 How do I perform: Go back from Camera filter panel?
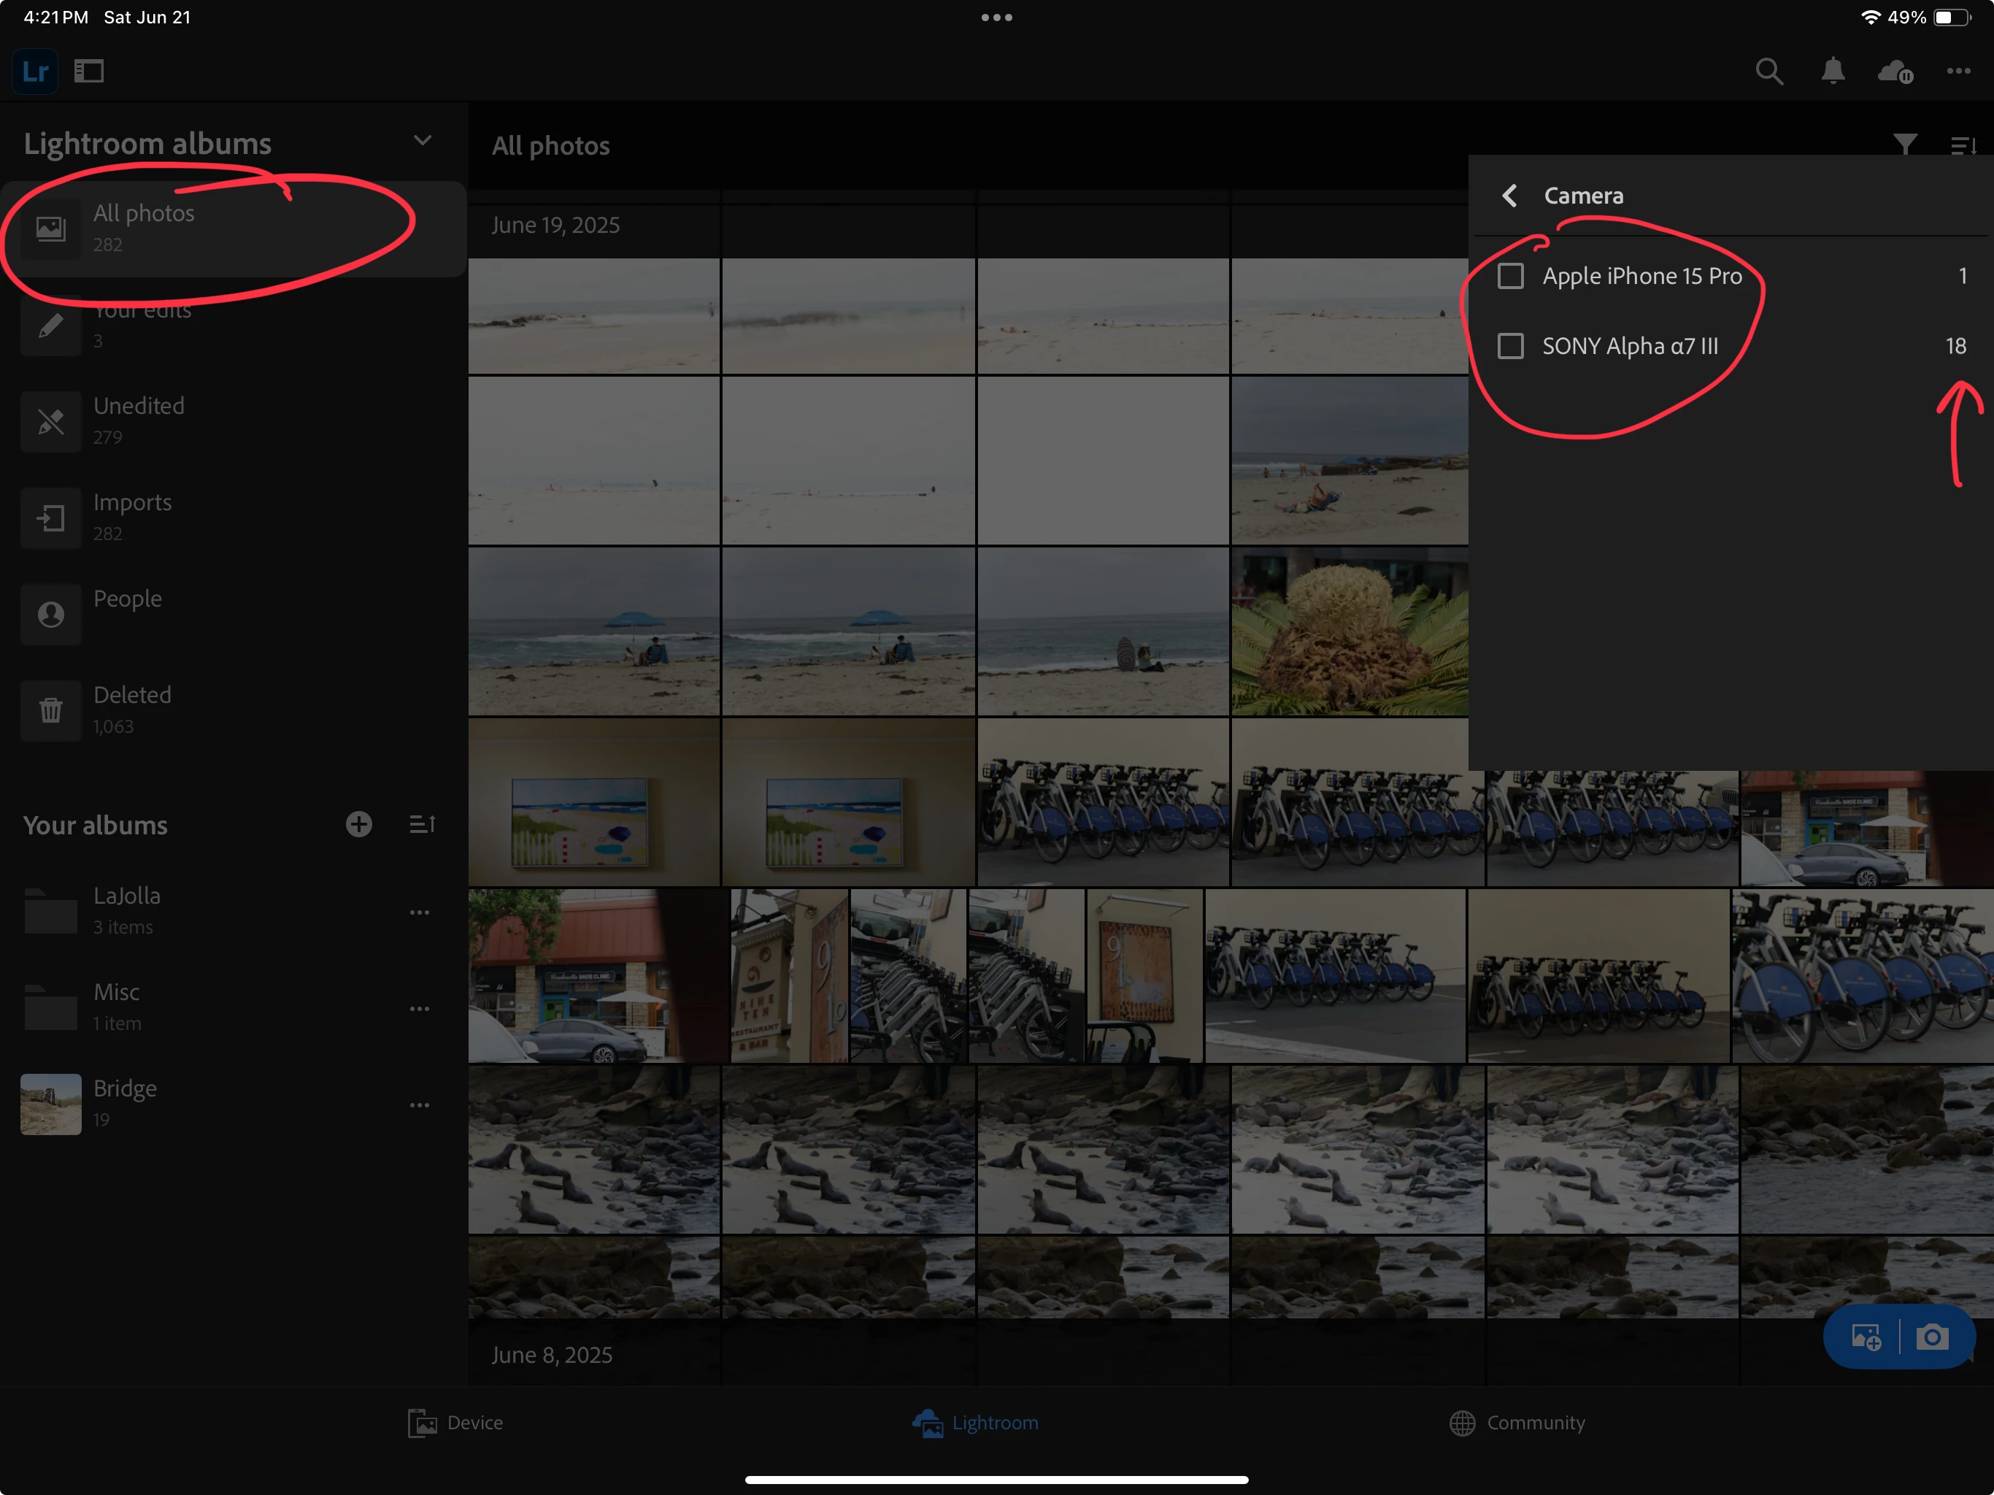point(1510,196)
